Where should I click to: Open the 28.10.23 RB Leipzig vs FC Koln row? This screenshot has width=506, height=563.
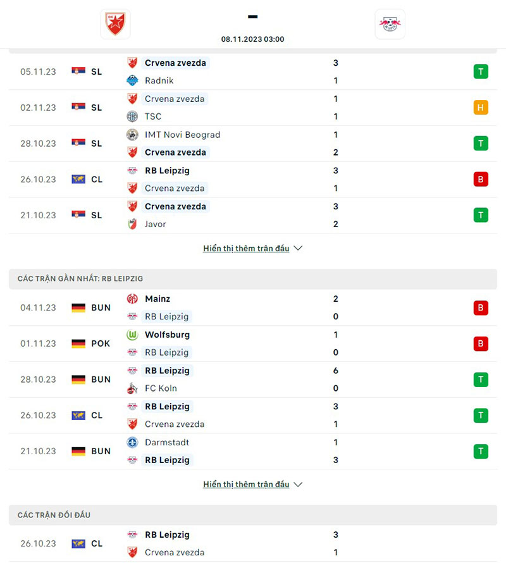click(253, 380)
